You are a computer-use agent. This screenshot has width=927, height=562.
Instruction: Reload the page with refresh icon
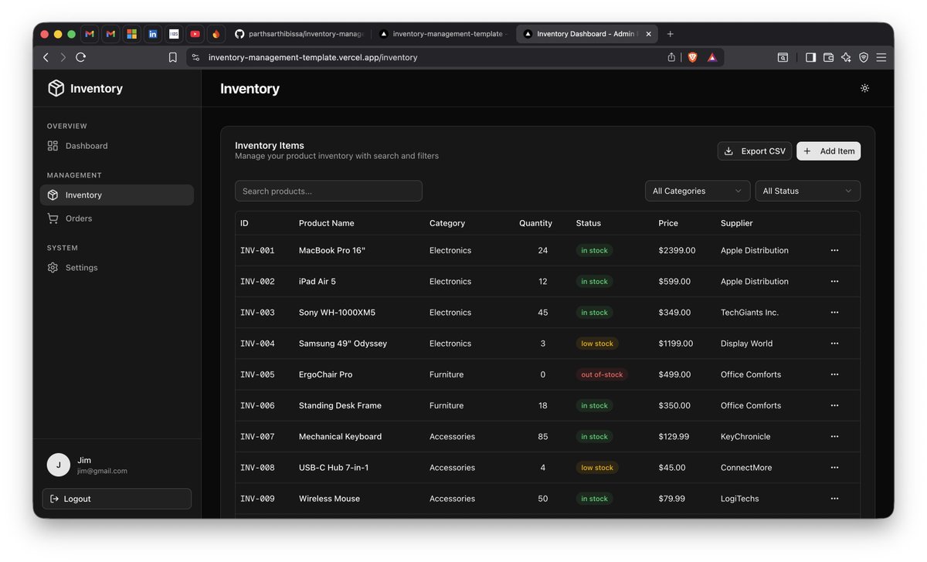click(81, 57)
